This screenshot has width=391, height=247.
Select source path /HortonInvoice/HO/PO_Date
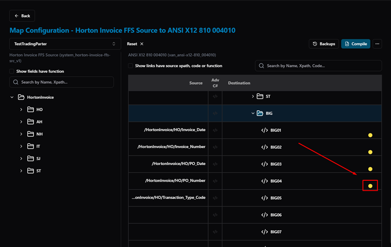(x=178, y=164)
